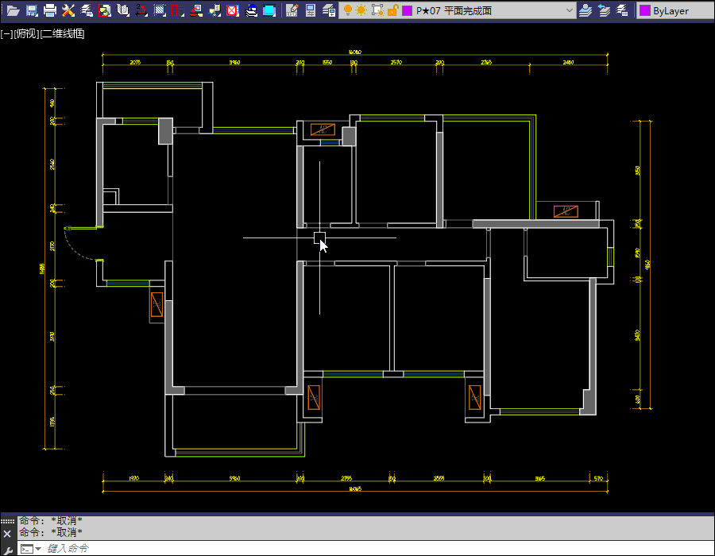
Task: Click the Layer Previous icon
Action: coord(605,10)
